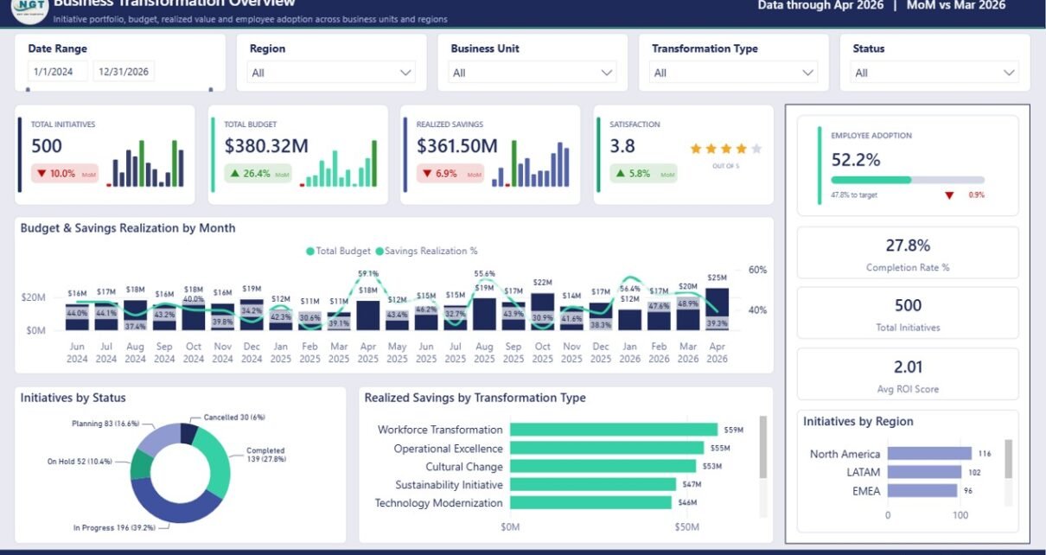1046x555 pixels.
Task: Select the North America region bar
Action: tap(929, 454)
